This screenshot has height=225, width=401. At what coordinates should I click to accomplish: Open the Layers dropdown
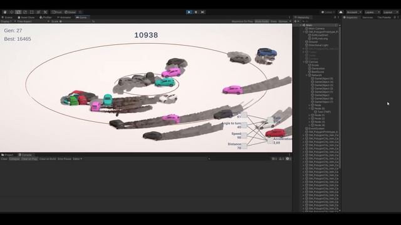tap(372, 12)
